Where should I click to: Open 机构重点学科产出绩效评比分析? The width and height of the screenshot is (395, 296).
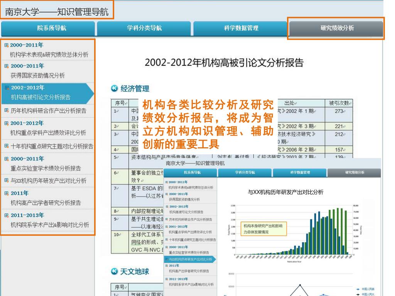pyautogui.click(x=48, y=133)
